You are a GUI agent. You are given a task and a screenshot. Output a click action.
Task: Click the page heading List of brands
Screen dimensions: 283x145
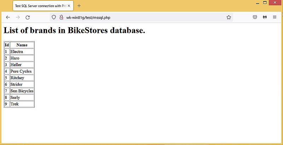point(74,30)
